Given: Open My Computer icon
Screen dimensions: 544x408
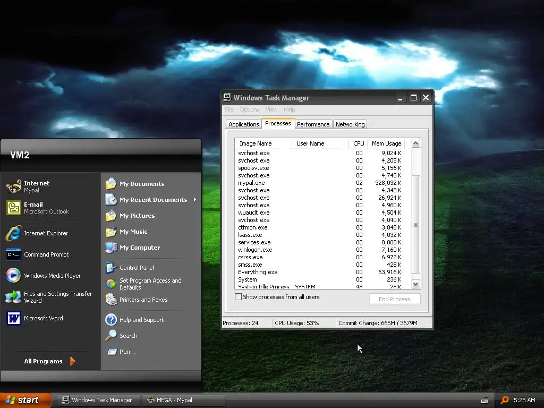Looking at the screenshot, I should coord(111,248).
